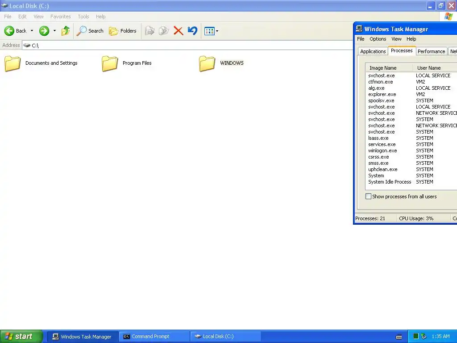Open Task Manager Options menu
This screenshot has height=343, width=457.
[378, 39]
